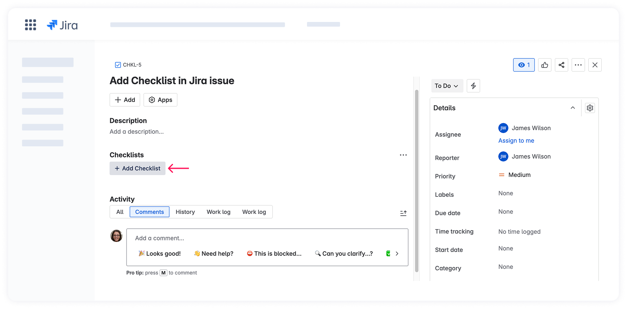Viewport: 627px width, 309px height.
Task: Select the All activity tab
Action: point(120,212)
